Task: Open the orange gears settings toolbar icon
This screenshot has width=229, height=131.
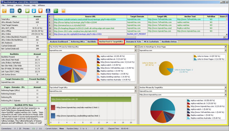Action: click(x=4, y=11)
